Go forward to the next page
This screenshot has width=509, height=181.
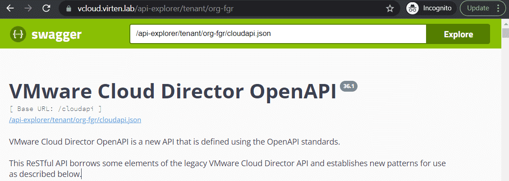28,9
